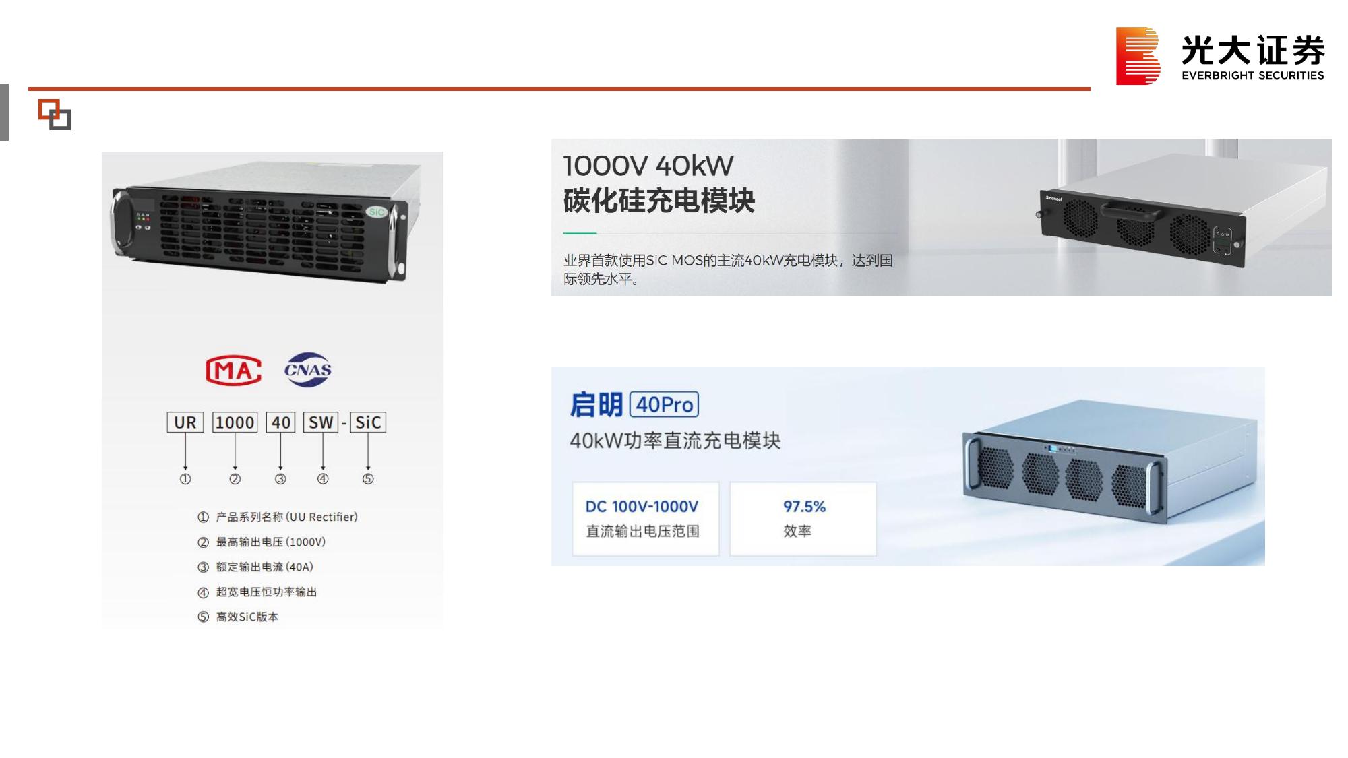Select the SW code box
Screen dimensions: 1348x758
click(x=321, y=422)
